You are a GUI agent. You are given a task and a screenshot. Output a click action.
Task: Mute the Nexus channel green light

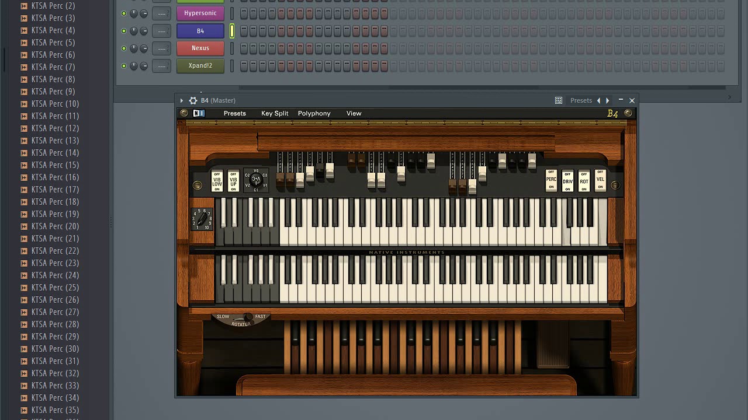[x=124, y=48]
